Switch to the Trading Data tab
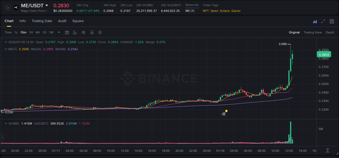This screenshot has height=158, width=339. pos(42,21)
